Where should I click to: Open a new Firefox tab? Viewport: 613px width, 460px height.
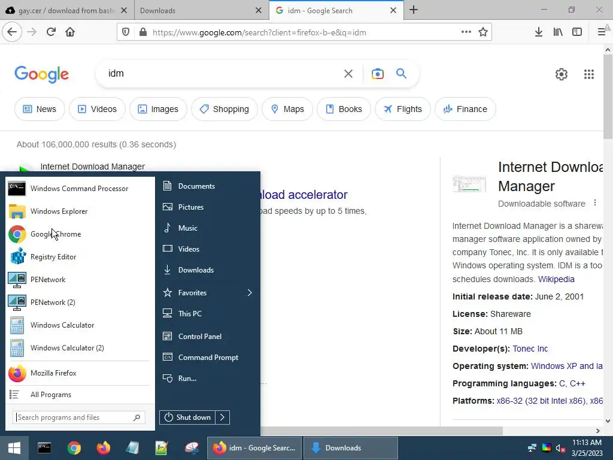point(414,10)
